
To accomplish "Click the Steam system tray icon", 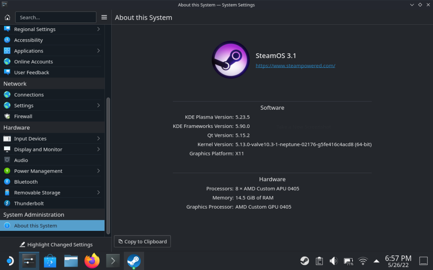I will 305,261.
